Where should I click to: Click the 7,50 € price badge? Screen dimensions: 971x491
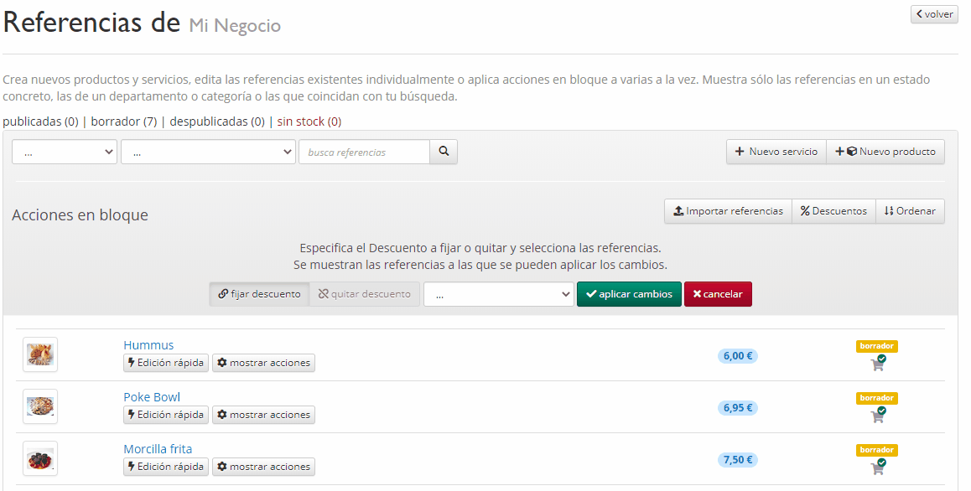pos(737,460)
